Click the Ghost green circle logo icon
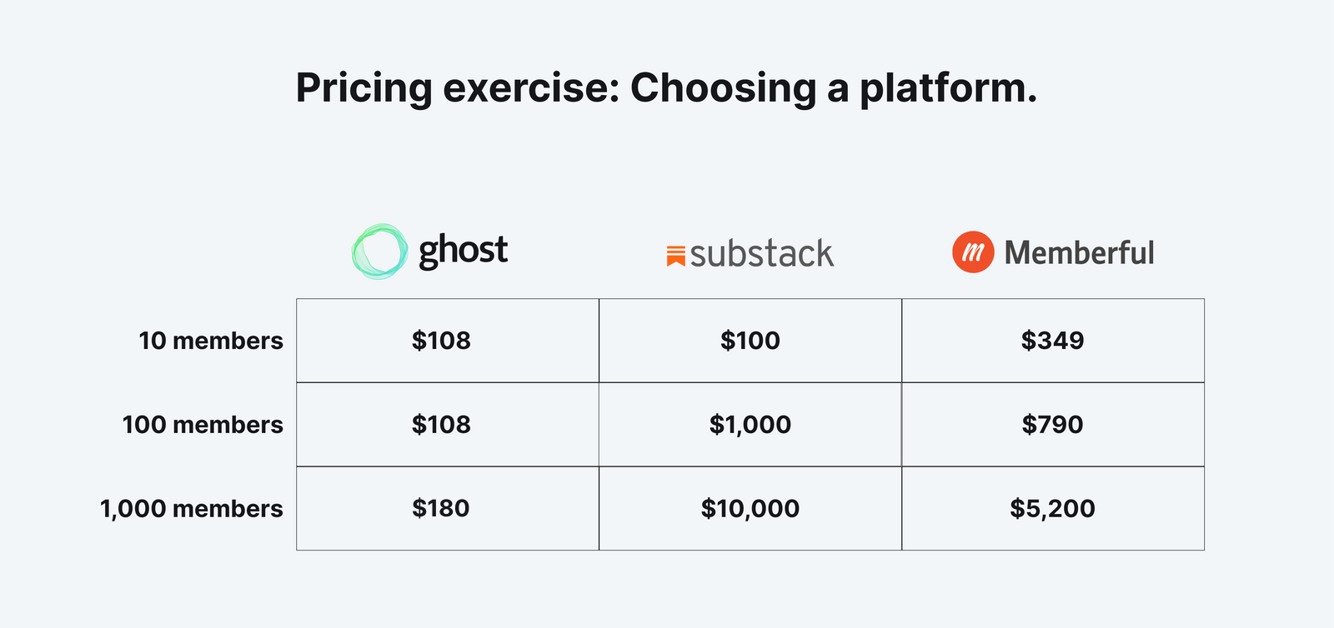The image size is (1334, 628). 380,251
